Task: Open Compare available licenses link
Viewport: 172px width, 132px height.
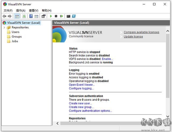Action: click(x=142, y=32)
